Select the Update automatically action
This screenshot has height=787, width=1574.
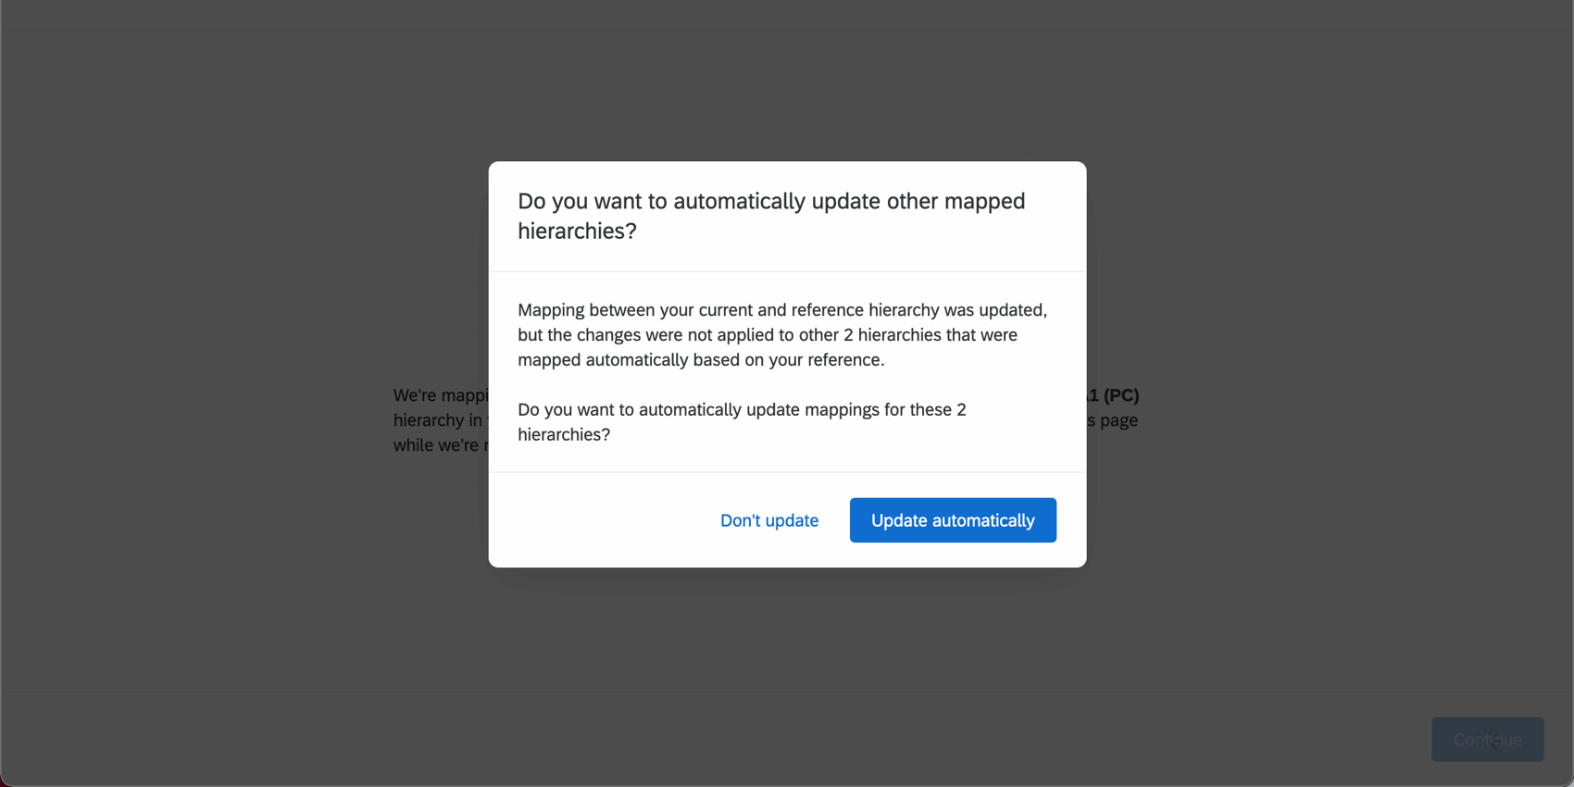click(952, 520)
